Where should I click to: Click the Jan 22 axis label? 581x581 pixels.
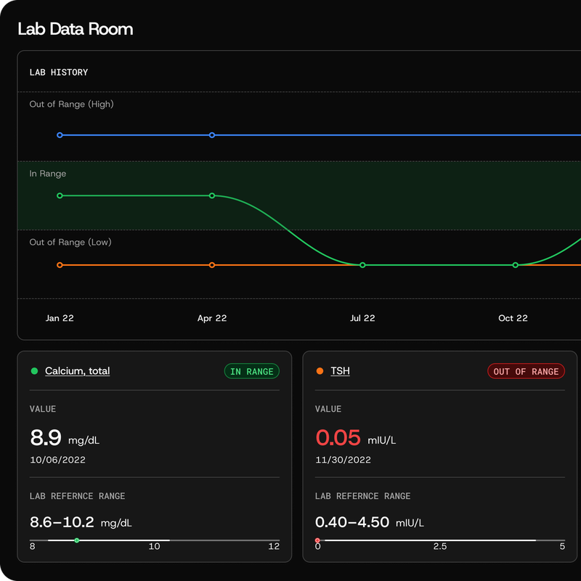pos(60,318)
